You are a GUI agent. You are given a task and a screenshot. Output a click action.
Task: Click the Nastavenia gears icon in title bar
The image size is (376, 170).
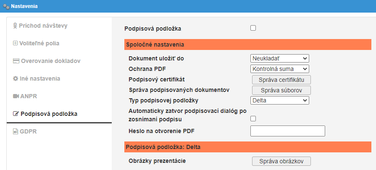[x=6, y=6]
